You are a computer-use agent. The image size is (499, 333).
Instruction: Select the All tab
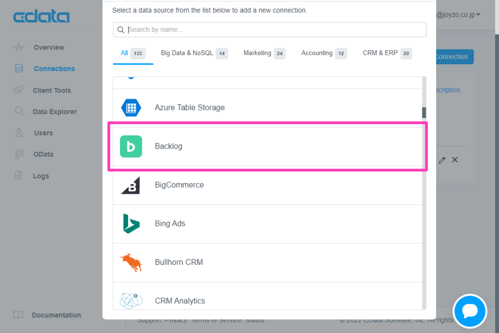133,54
